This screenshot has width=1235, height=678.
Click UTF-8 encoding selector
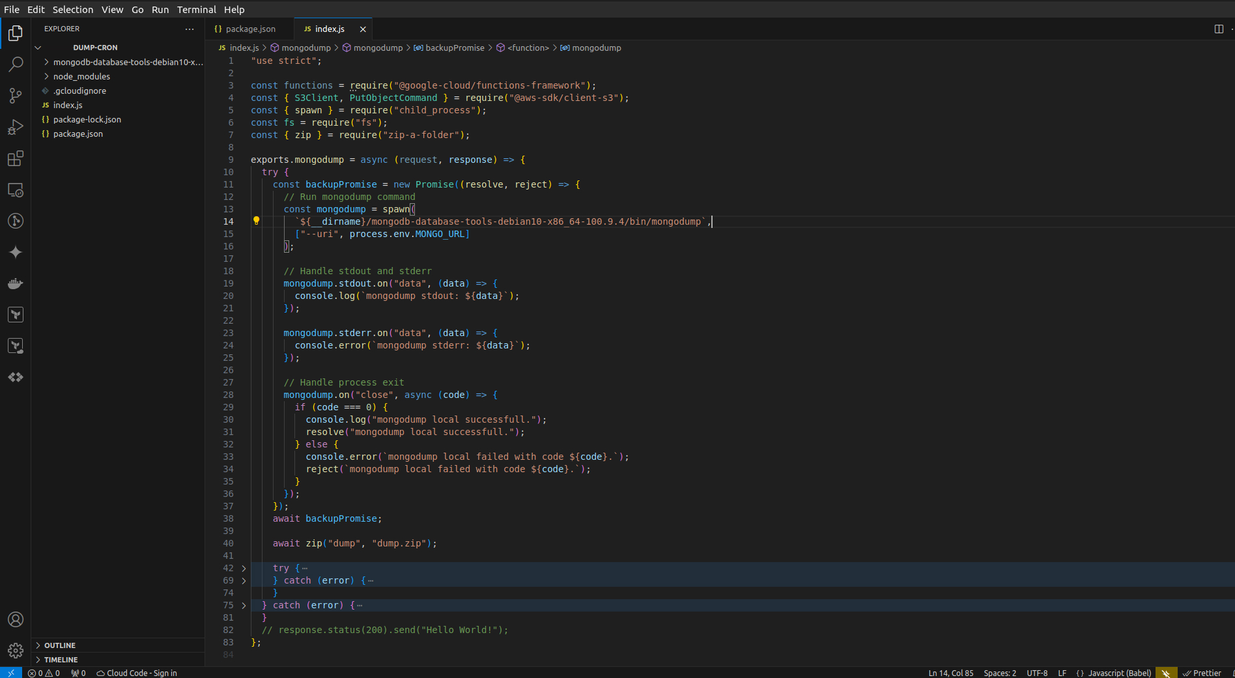[1037, 673]
